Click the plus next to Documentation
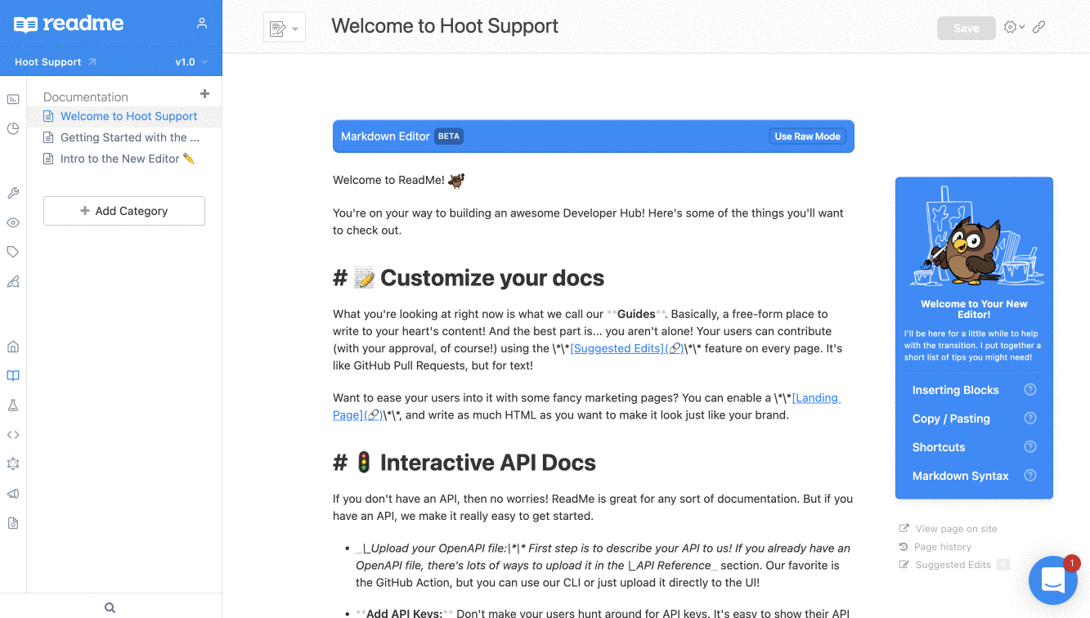1090x618 pixels. 204,94
